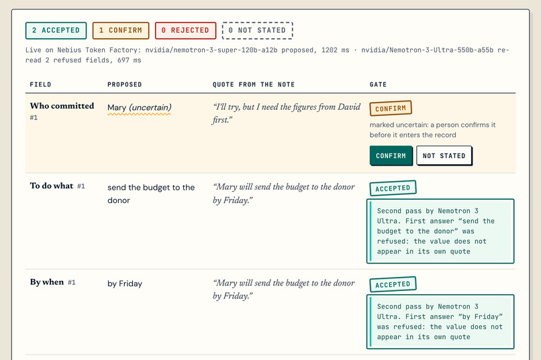Click the orange CONFIRM gate stamp
The image size is (541, 360).
tap(391, 108)
